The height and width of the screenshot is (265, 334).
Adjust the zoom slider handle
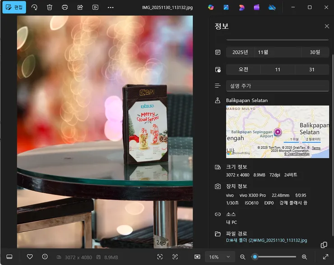pos(255,257)
